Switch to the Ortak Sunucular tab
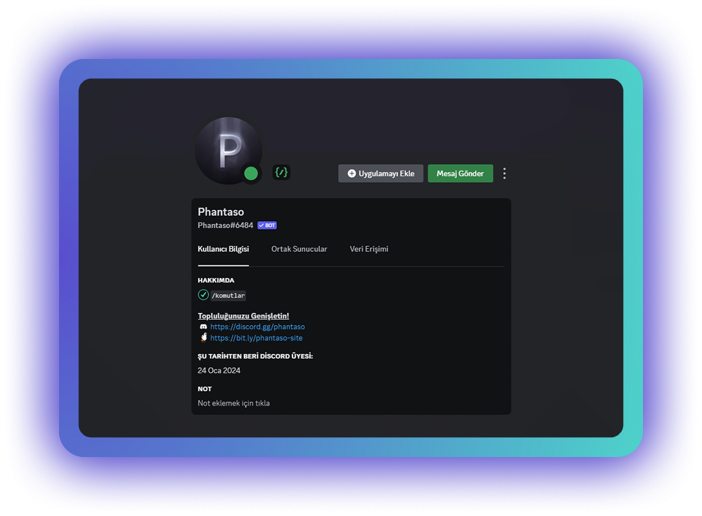 point(299,249)
